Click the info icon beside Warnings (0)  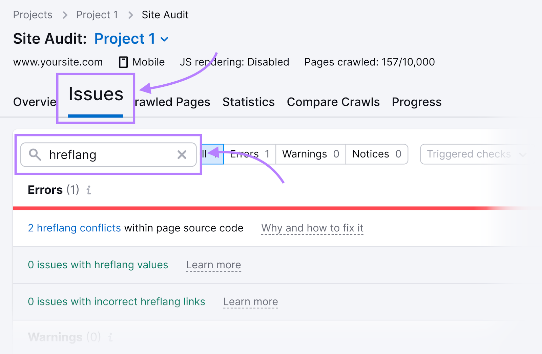pyautogui.click(x=110, y=337)
